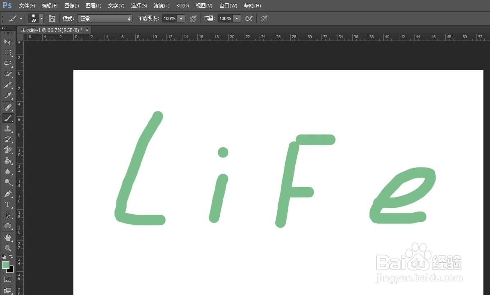Viewport: 490px width, 295px height.
Task: Switch to the 未标题-1 document tab
Action: [x=52, y=30]
